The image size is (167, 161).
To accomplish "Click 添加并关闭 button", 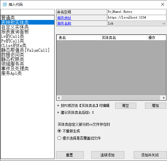I will click(150, 155).
